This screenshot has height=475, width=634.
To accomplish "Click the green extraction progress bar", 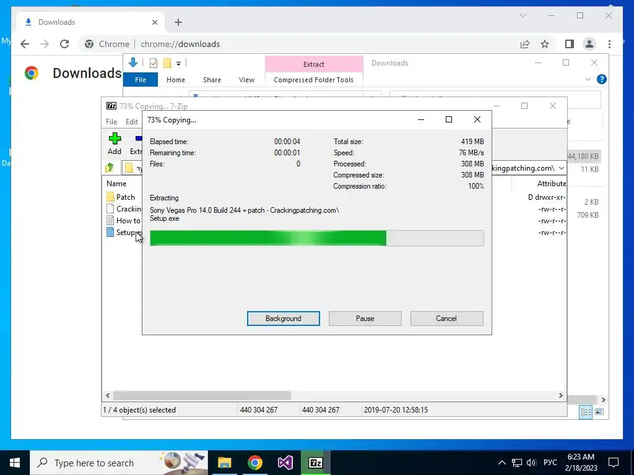I will [x=316, y=238].
